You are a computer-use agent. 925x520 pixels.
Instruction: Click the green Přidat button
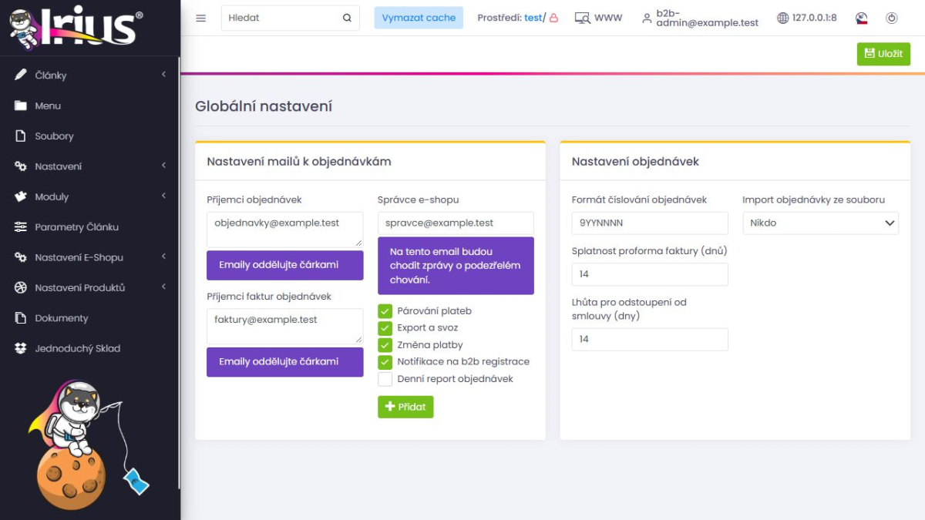pos(405,407)
